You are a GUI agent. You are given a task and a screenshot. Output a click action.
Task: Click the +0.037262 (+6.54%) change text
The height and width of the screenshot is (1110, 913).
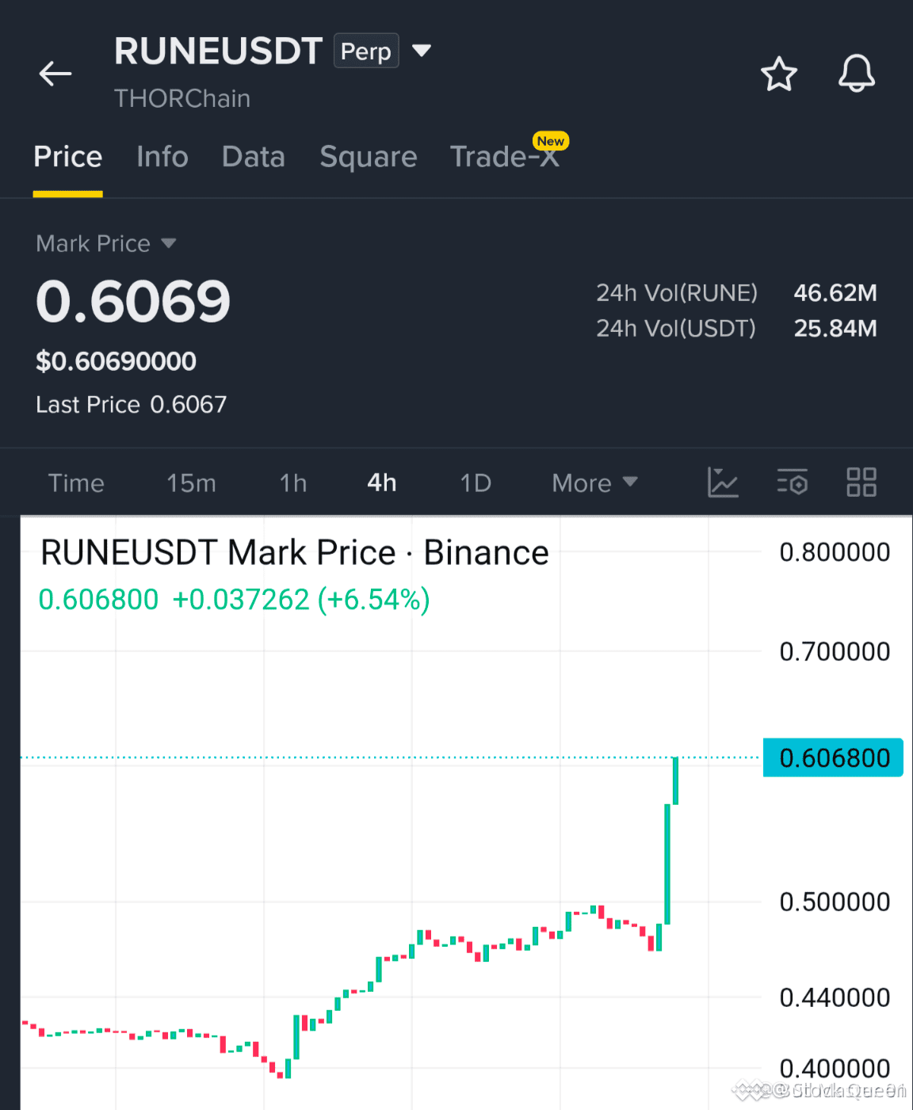pos(301,600)
